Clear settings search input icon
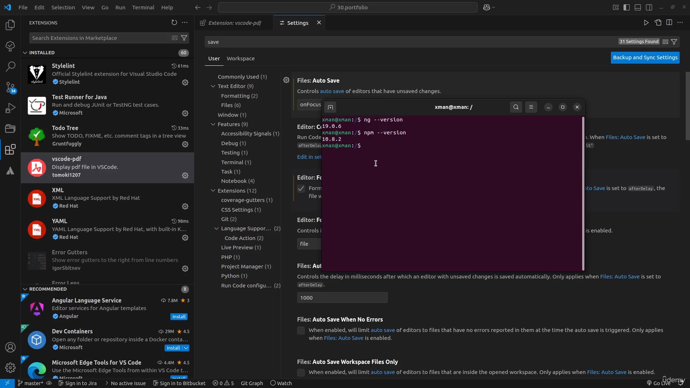This screenshot has width=690, height=388. point(665,42)
